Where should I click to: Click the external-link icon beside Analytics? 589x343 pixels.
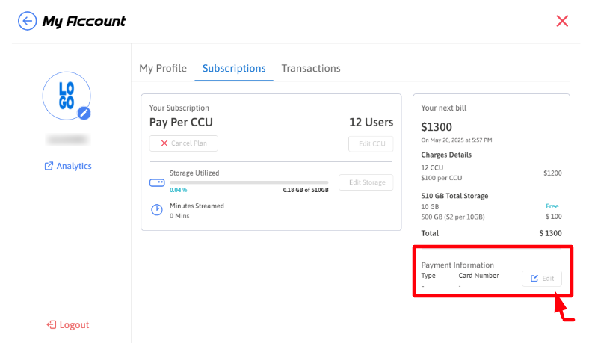[x=49, y=166]
